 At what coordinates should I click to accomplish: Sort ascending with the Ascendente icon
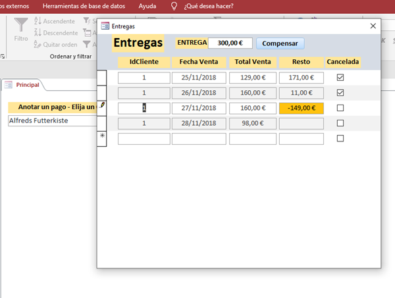37,21
